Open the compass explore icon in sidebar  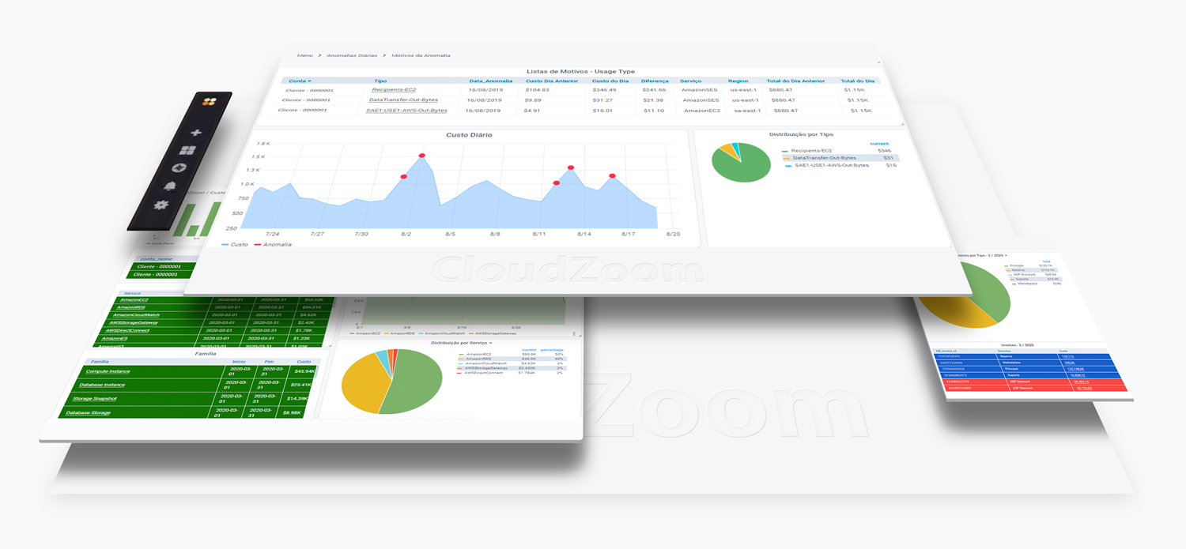pos(179,168)
